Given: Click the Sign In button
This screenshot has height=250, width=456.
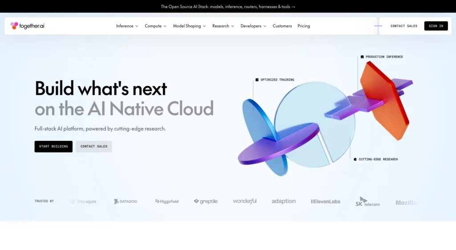Looking at the screenshot, I should pos(436,26).
